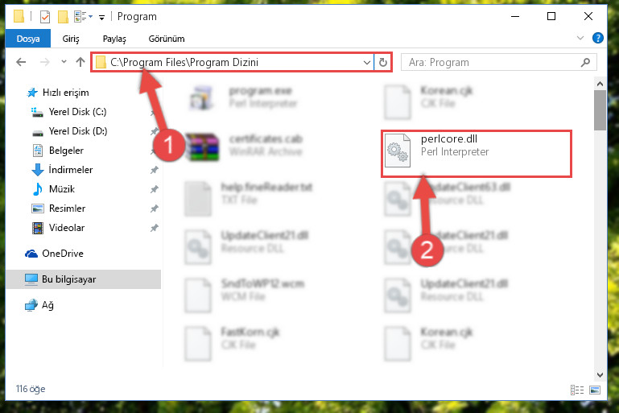Click the vertical scrollbar down arrow
This screenshot has width=619, height=413.
coord(600,374)
